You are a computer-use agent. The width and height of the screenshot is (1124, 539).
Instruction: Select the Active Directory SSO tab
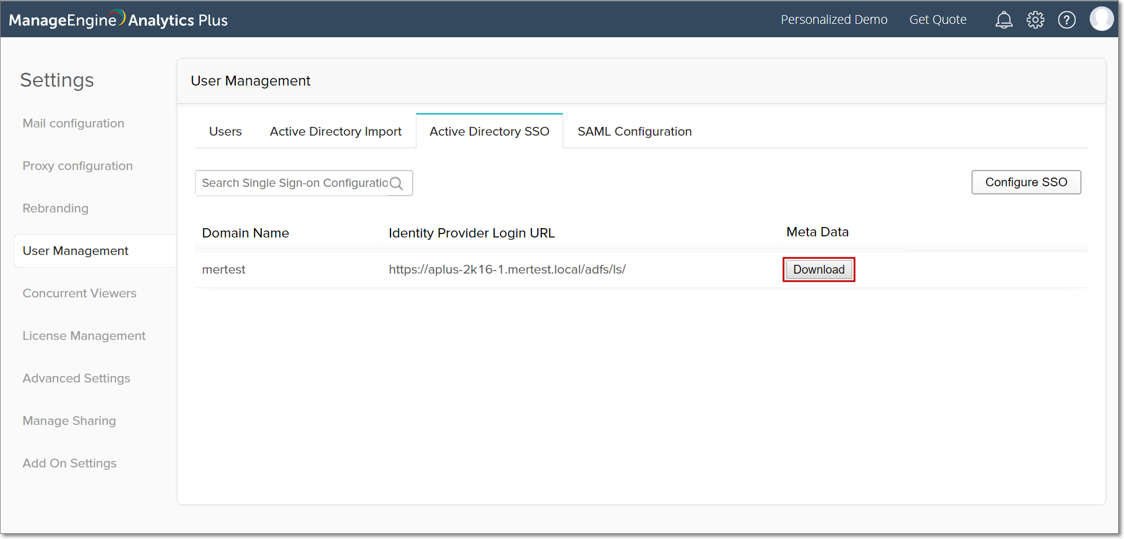click(489, 132)
